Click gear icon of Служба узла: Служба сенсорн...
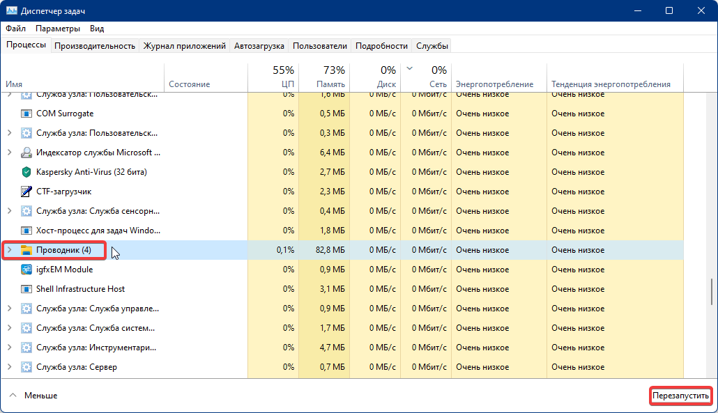718x413 pixels. point(26,211)
